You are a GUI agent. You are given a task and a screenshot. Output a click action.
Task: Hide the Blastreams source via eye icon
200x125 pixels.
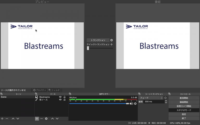60,97
